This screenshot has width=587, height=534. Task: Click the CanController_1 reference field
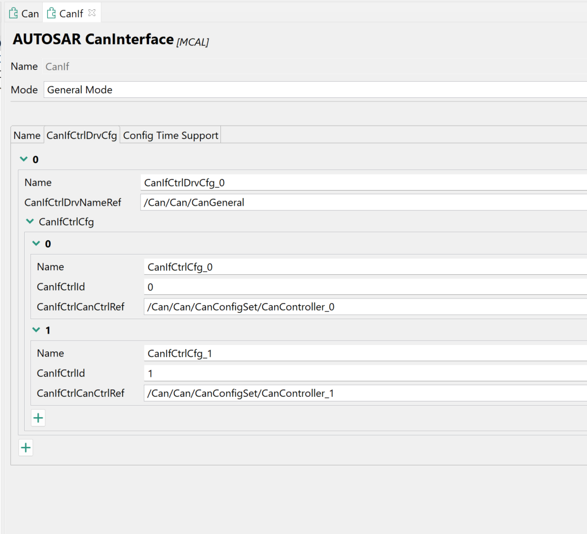tap(365, 393)
